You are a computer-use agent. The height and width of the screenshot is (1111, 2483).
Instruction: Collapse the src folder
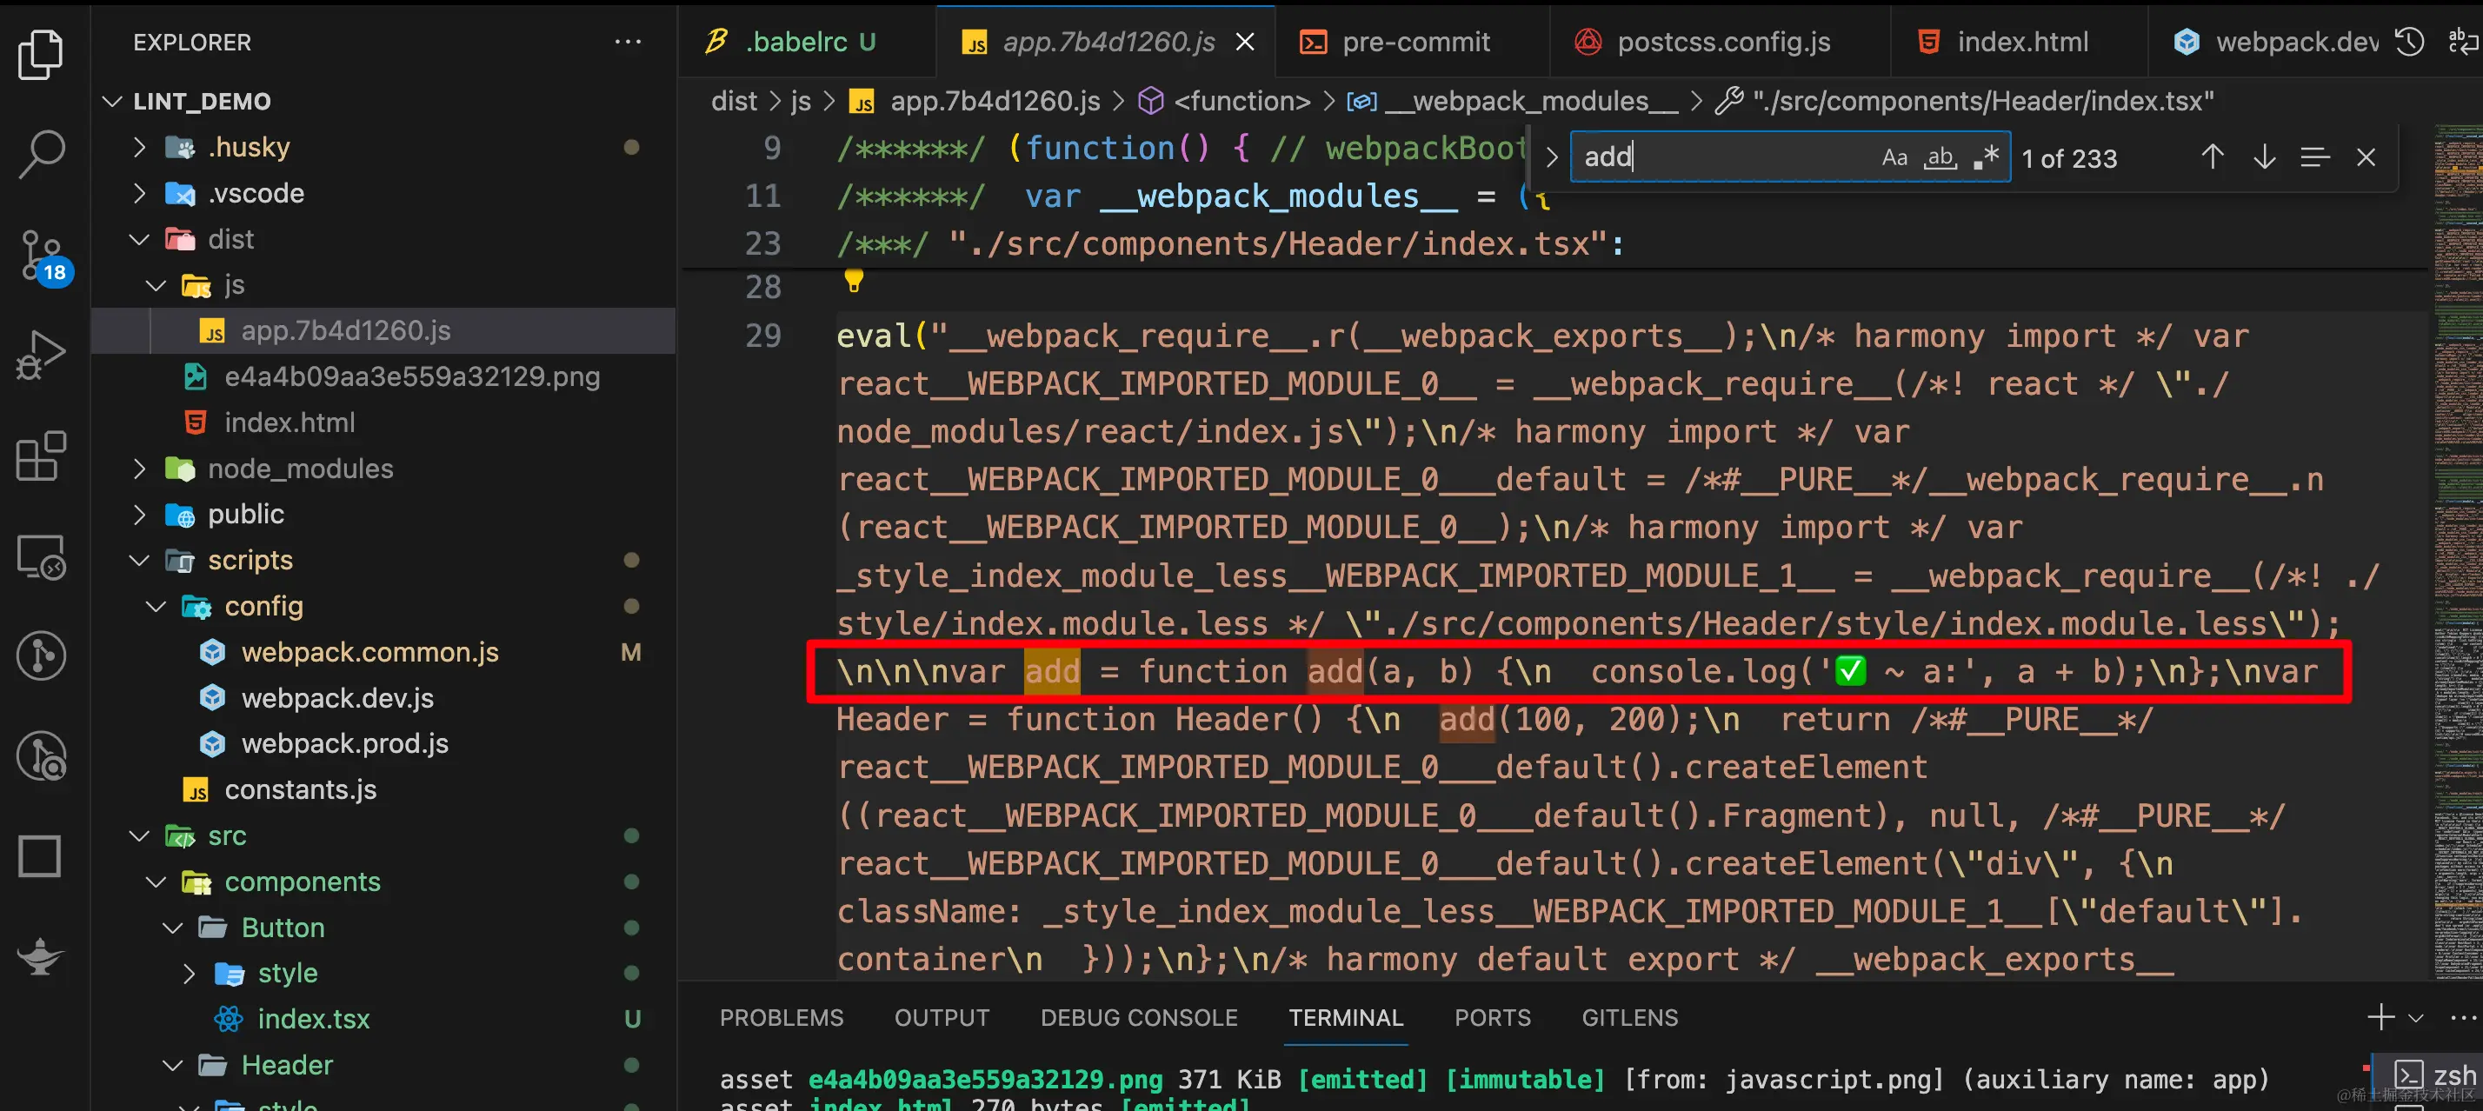pyautogui.click(x=140, y=835)
